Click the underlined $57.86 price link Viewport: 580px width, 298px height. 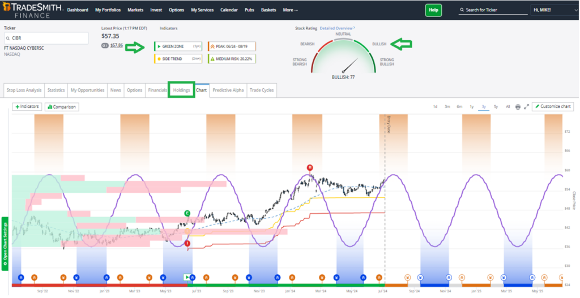click(117, 45)
